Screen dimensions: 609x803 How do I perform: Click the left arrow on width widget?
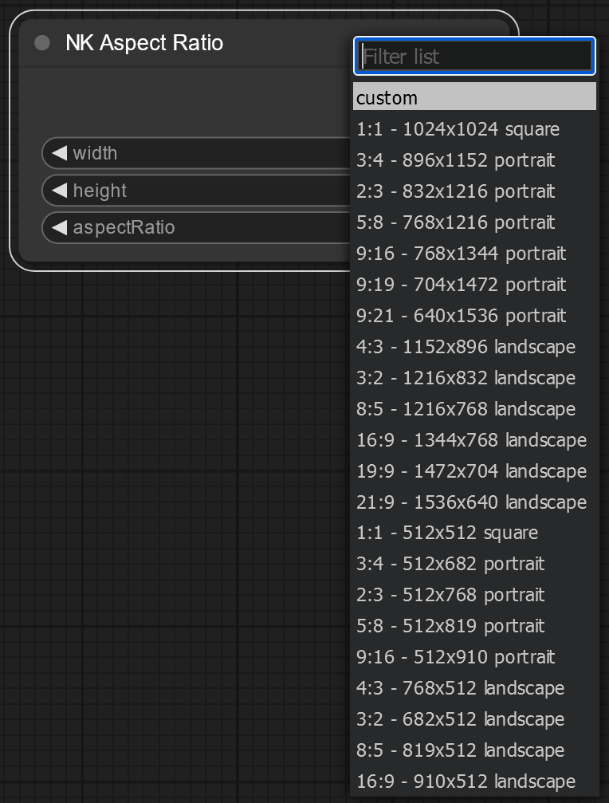(59, 152)
